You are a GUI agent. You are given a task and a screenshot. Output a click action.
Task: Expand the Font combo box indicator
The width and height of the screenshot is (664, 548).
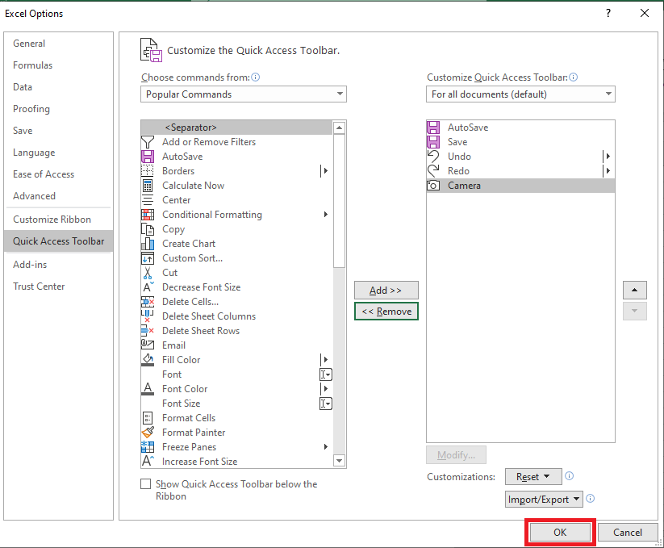[326, 374]
